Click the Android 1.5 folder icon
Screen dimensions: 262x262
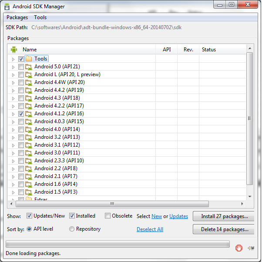(29, 192)
